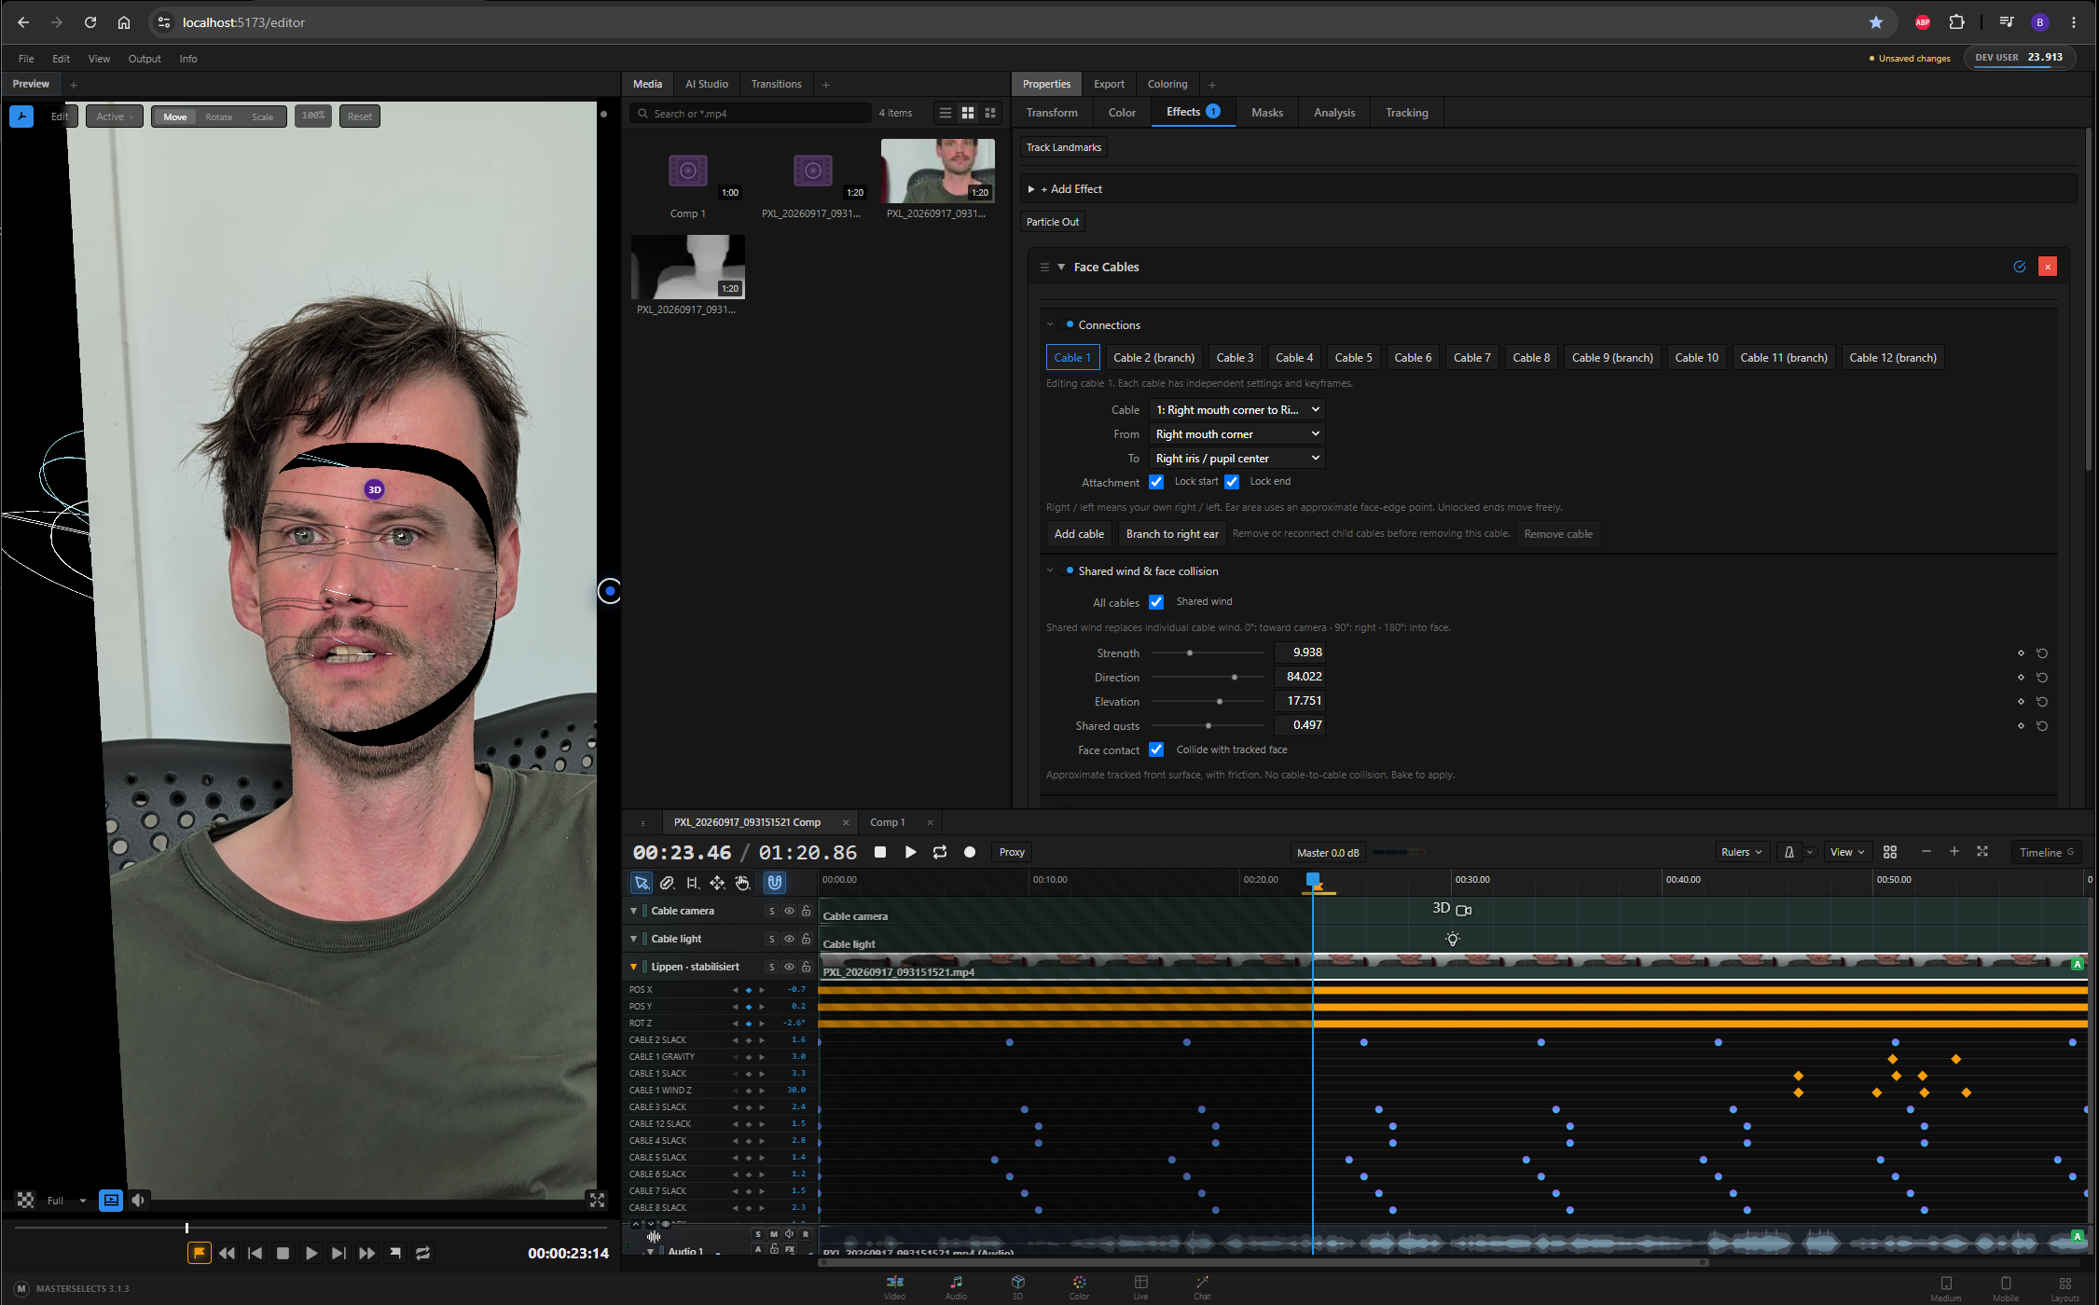Toggle the Lock end checkbox
The image size is (2099, 1305).
[1232, 482]
